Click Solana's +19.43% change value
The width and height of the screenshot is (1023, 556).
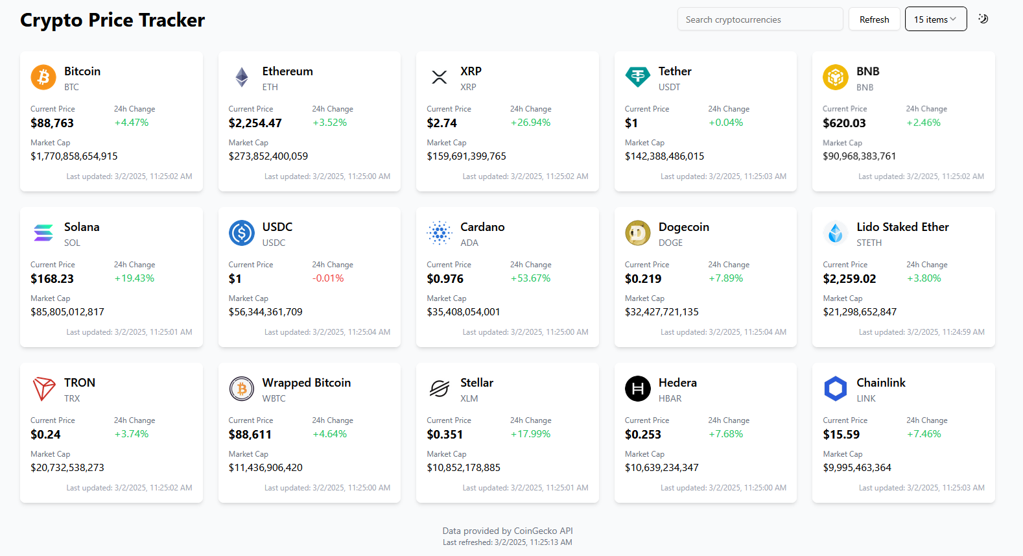click(x=134, y=278)
